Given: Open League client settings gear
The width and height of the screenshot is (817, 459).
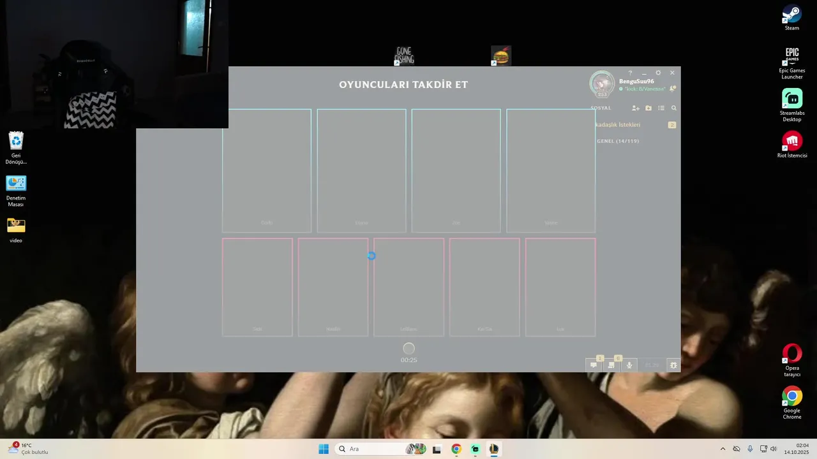Looking at the screenshot, I should coord(658,73).
